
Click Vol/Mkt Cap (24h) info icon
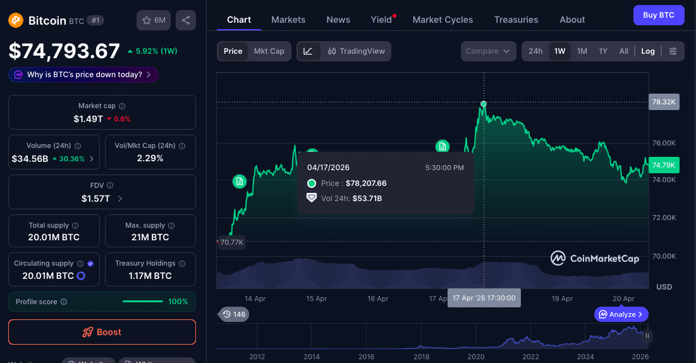click(182, 145)
